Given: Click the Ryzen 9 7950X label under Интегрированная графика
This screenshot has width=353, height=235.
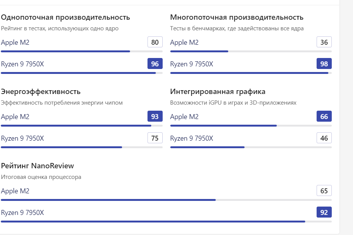Looking at the screenshot, I should pyautogui.click(x=191, y=138).
